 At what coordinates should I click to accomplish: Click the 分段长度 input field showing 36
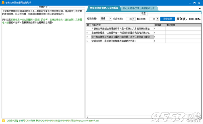[x=129, y=19]
